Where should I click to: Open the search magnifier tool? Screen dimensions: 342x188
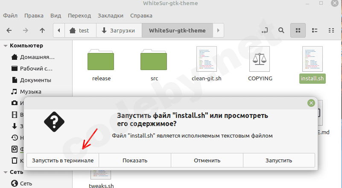281,30
